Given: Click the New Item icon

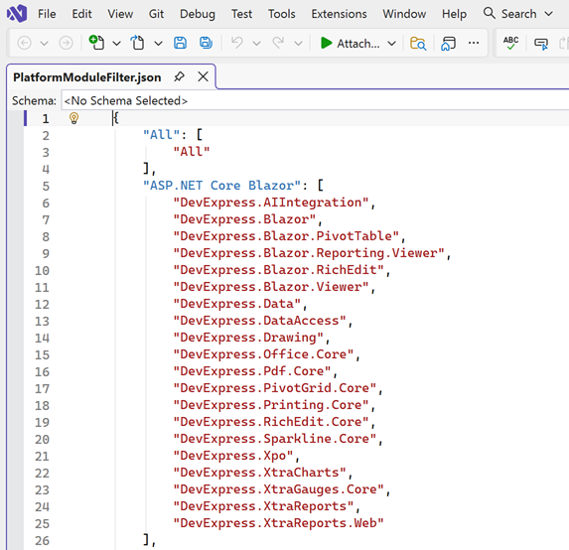Looking at the screenshot, I should click(96, 43).
